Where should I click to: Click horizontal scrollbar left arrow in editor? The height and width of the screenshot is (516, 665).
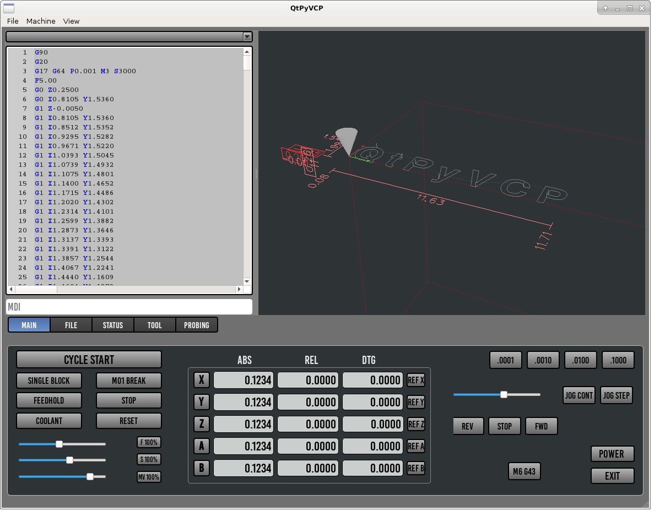coord(11,289)
